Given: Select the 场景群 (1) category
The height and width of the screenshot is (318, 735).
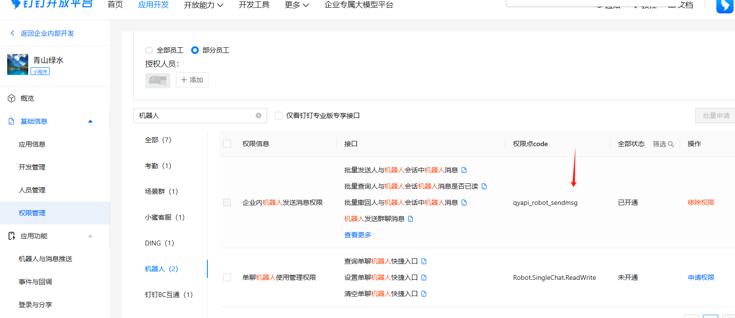Looking at the screenshot, I should tap(162, 191).
